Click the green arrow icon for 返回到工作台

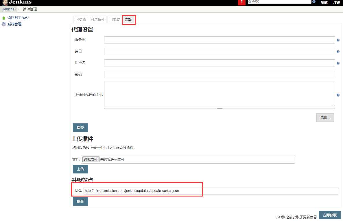click(x=3, y=18)
